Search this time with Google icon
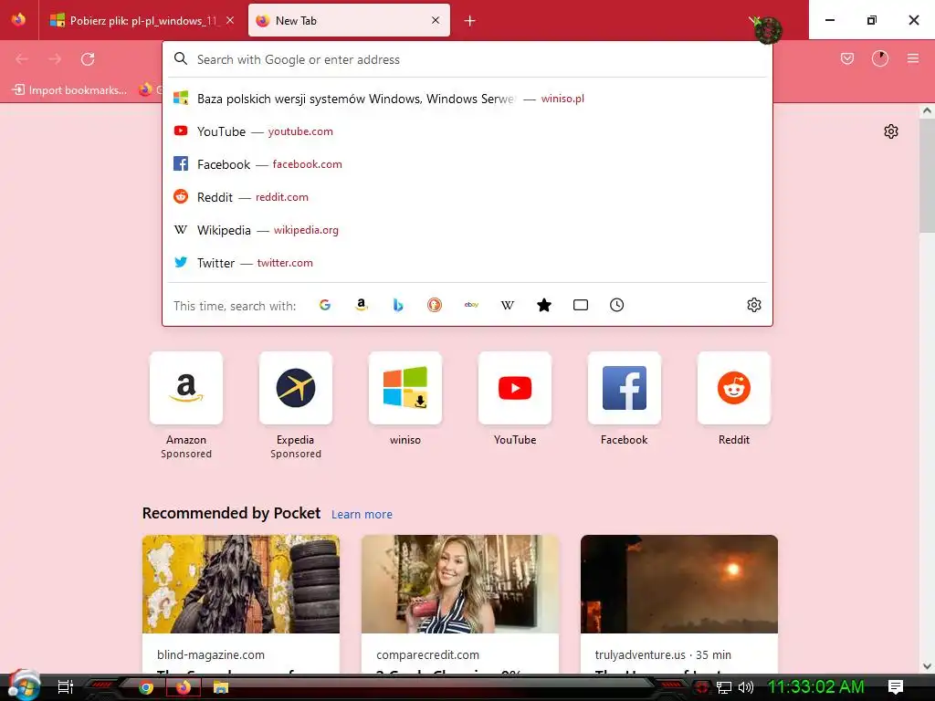Viewport: 935px width, 701px height. pyautogui.click(x=325, y=305)
